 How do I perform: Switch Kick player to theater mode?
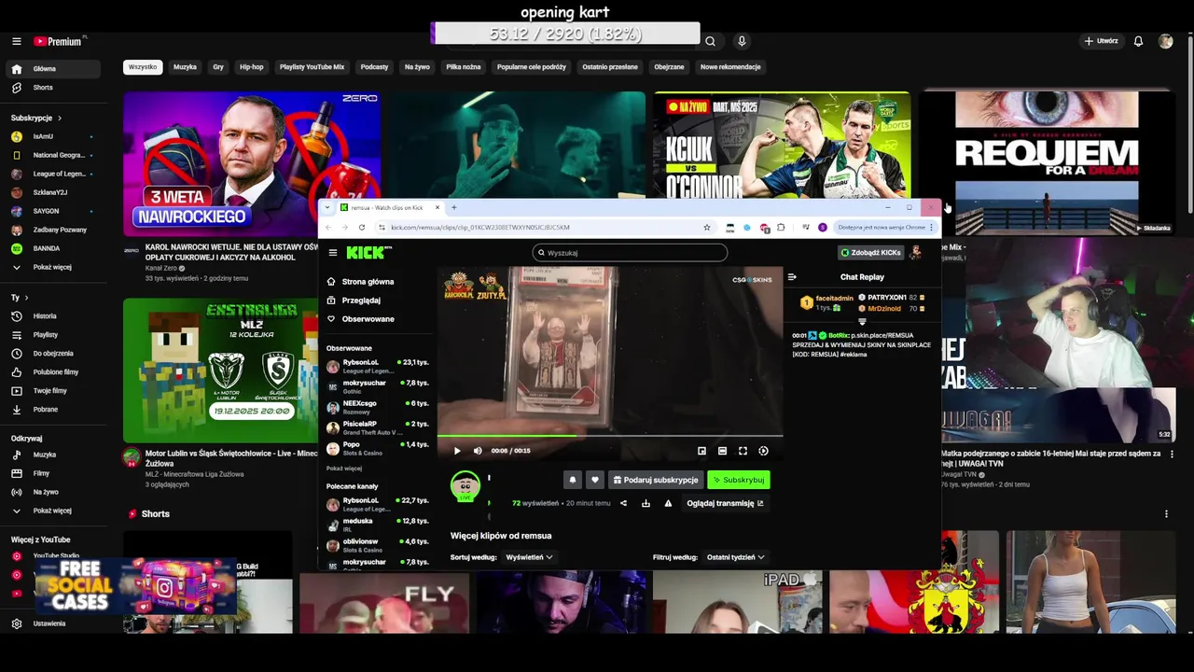click(722, 451)
